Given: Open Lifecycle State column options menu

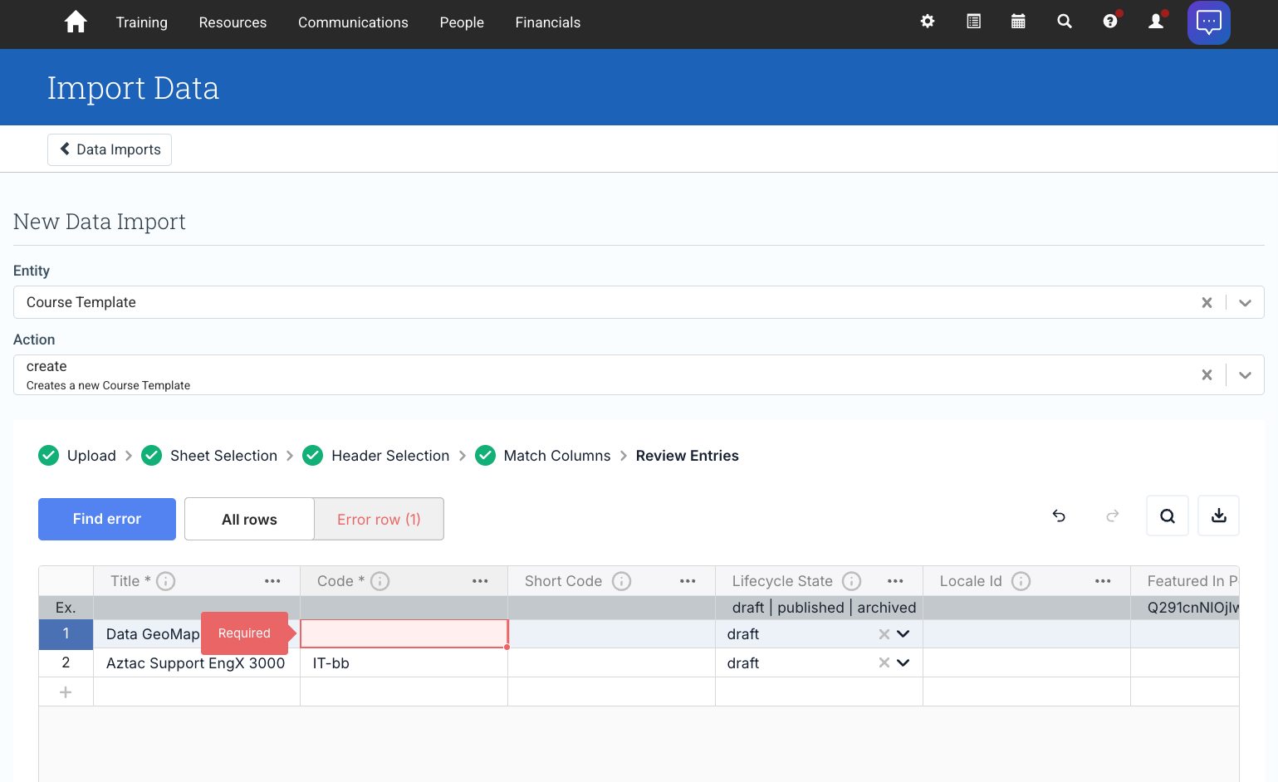Looking at the screenshot, I should point(895,581).
